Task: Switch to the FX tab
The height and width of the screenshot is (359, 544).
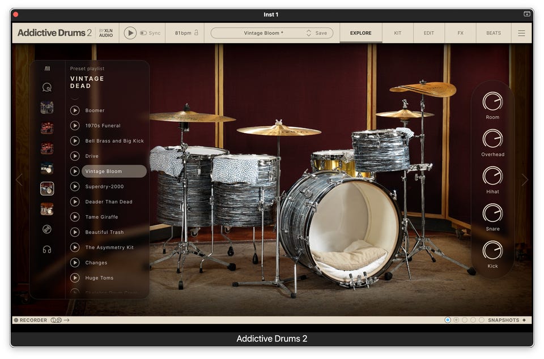Action: pyautogui.click(x=460, y=33)
